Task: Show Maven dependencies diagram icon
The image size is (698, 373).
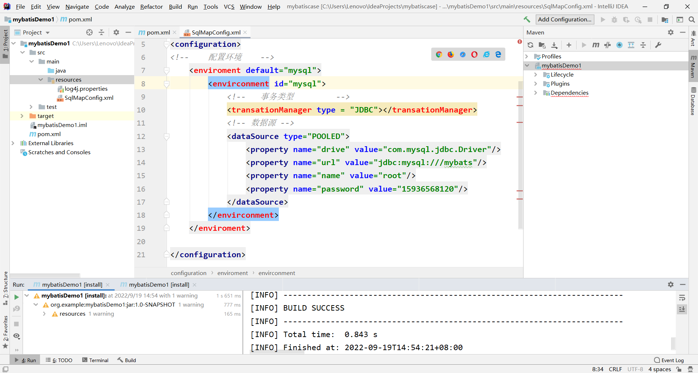Action: [x=631, y=45]
